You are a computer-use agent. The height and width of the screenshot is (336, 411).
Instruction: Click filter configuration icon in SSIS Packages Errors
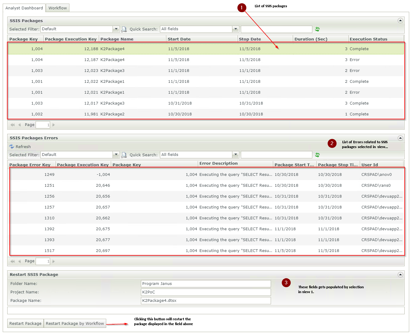point(124,155)
